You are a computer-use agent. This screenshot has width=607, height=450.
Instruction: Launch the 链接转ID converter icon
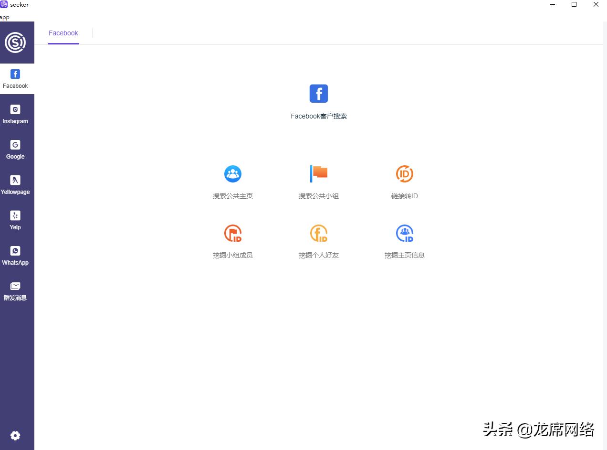[405, 174]
